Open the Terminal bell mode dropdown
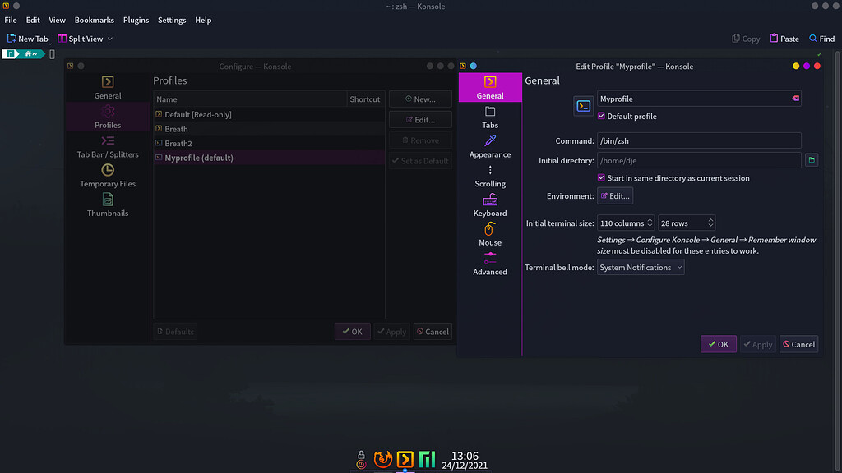Image resolution: width=842 pixels, height=473 pixels. click(641, 267)
